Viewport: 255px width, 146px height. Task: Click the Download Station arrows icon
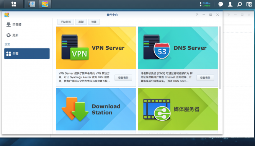click(75, 109)
